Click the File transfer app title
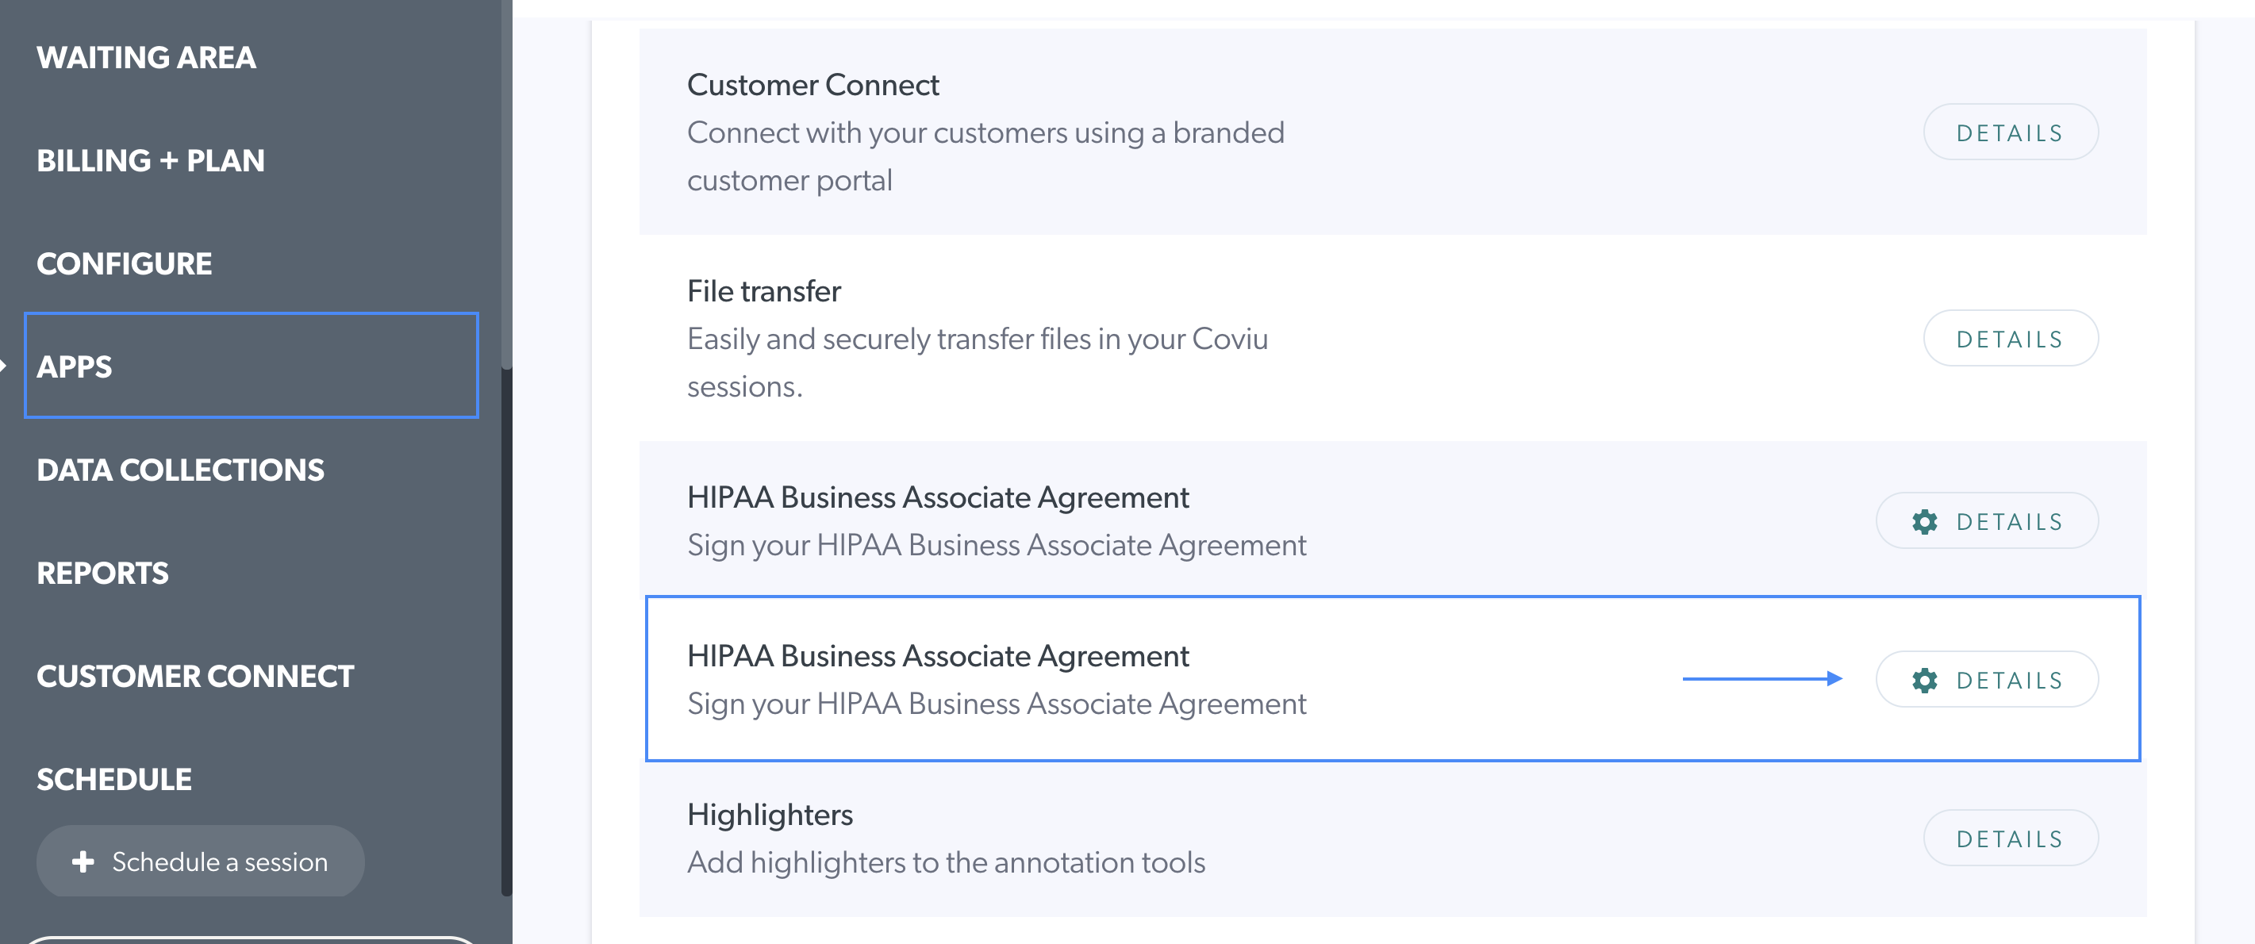 click(x=763, y=291)
